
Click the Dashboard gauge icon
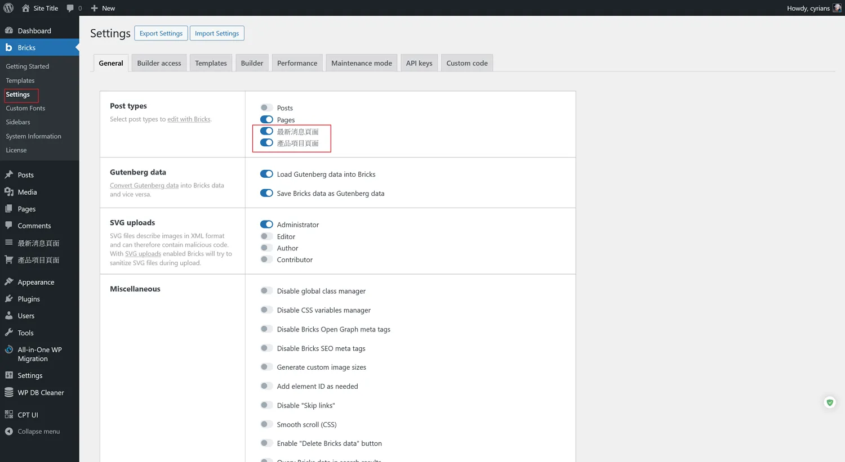(9, 30)
